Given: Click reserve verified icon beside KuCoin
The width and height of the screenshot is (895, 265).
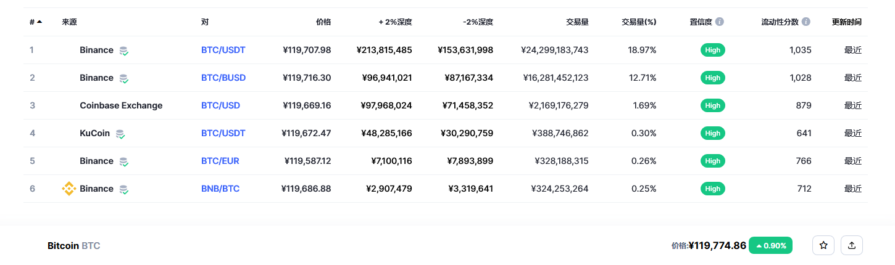Looking at the screenshot, I should (x=120, y=134).
